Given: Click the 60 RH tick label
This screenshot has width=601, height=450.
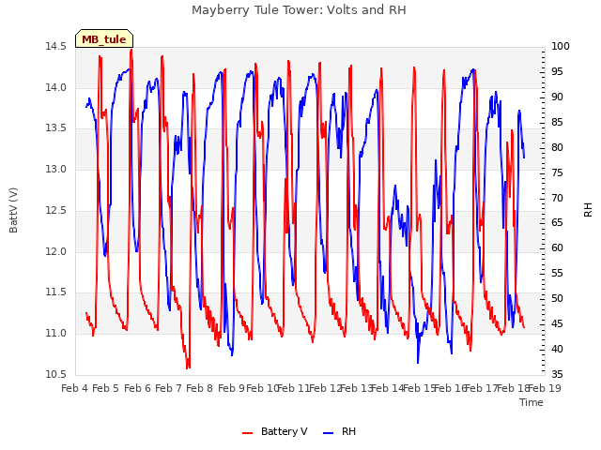Looking at the screenshot, I should pyautogui.click(x=557, y=247).
